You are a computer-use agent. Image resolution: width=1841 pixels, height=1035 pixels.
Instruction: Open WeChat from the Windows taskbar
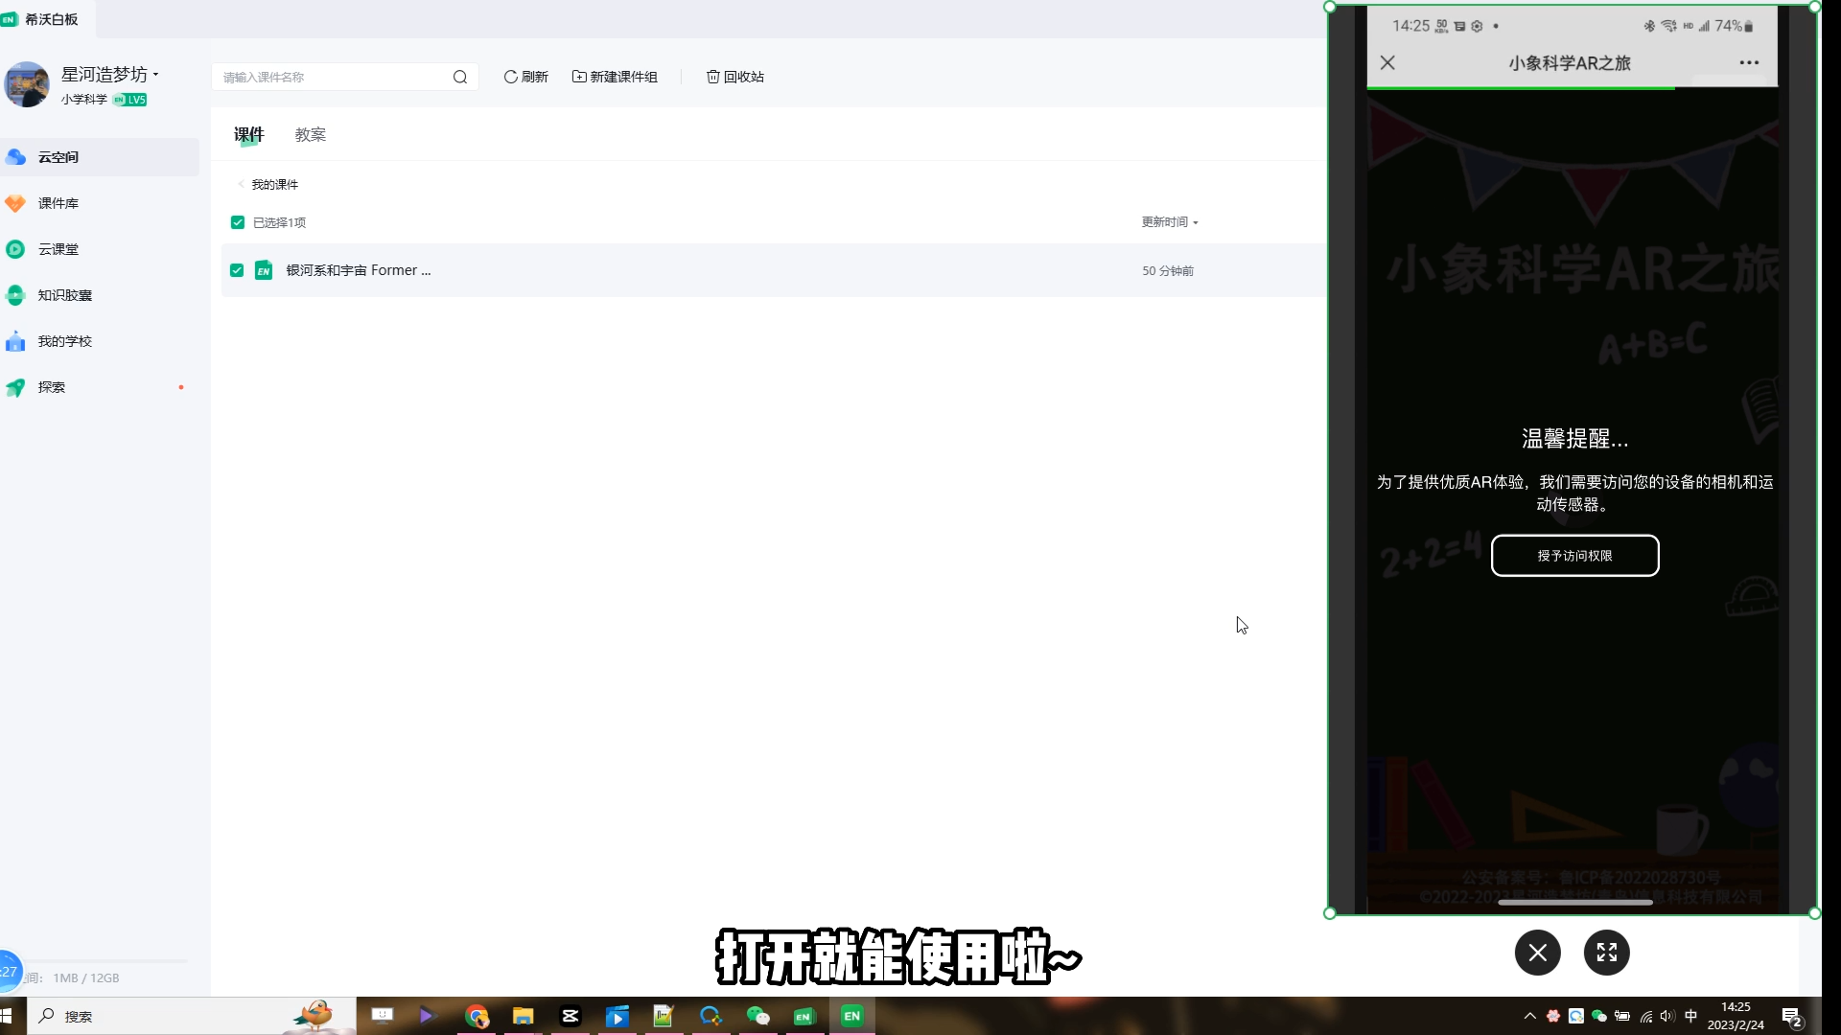click(x=757, y=1016)
